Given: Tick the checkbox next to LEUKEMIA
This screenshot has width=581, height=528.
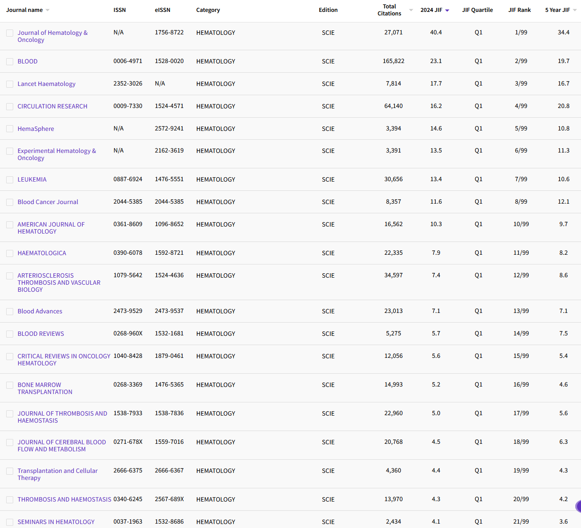Looking at the screenshot, I should coord(10,179).
